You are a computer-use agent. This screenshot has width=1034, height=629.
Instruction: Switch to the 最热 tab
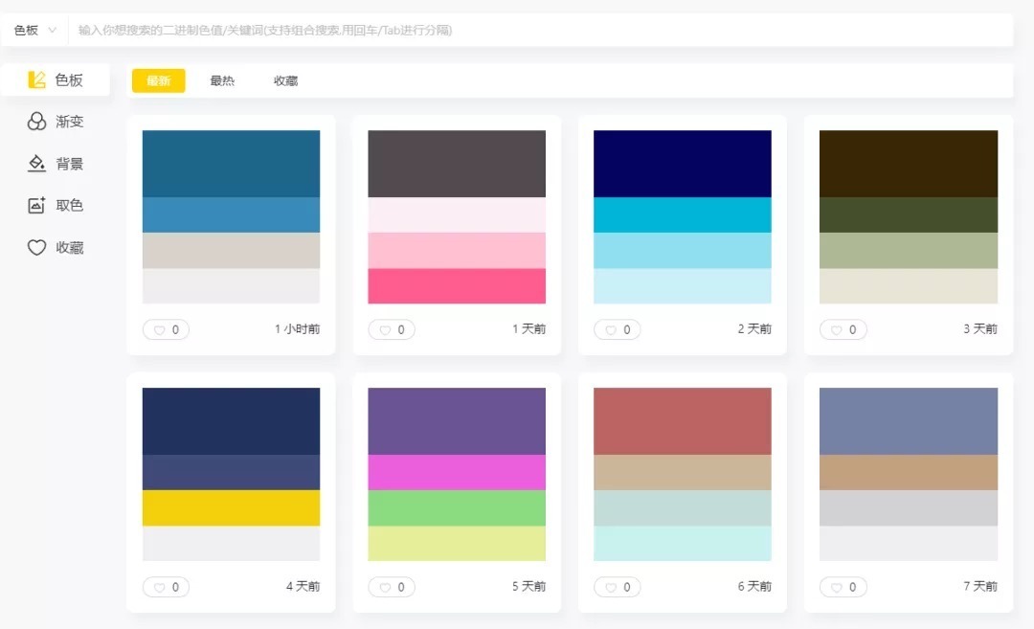tap(222, 80)
